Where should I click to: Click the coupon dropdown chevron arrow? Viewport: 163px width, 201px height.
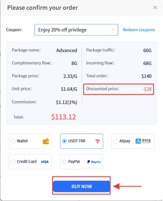click(x=113, y=30)
